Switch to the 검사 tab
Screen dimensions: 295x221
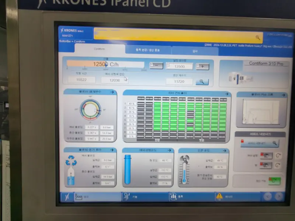tap(194, 51)
